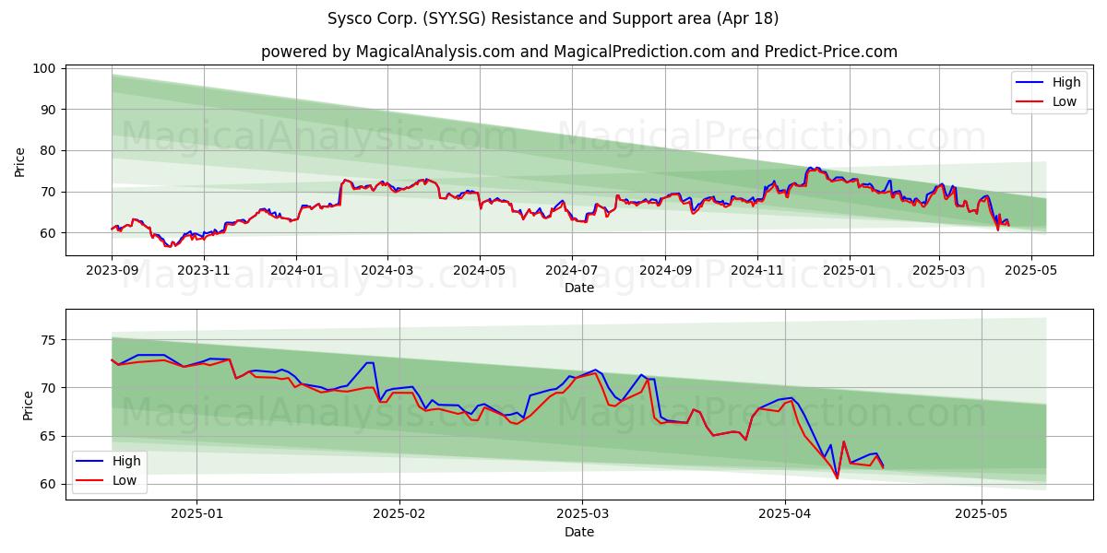Click the '2024-01' tick on the top x-axis
The height and width of the screenshot is (553, 1107).
click(295, 271)
